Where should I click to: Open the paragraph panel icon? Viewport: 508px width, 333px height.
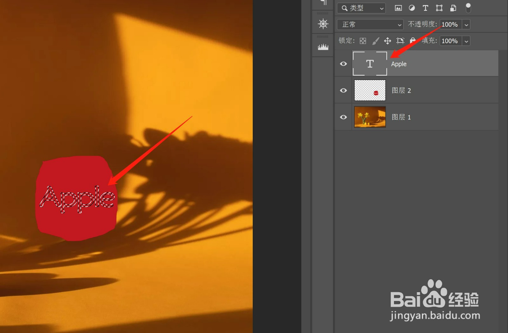[x=323, y=3]
